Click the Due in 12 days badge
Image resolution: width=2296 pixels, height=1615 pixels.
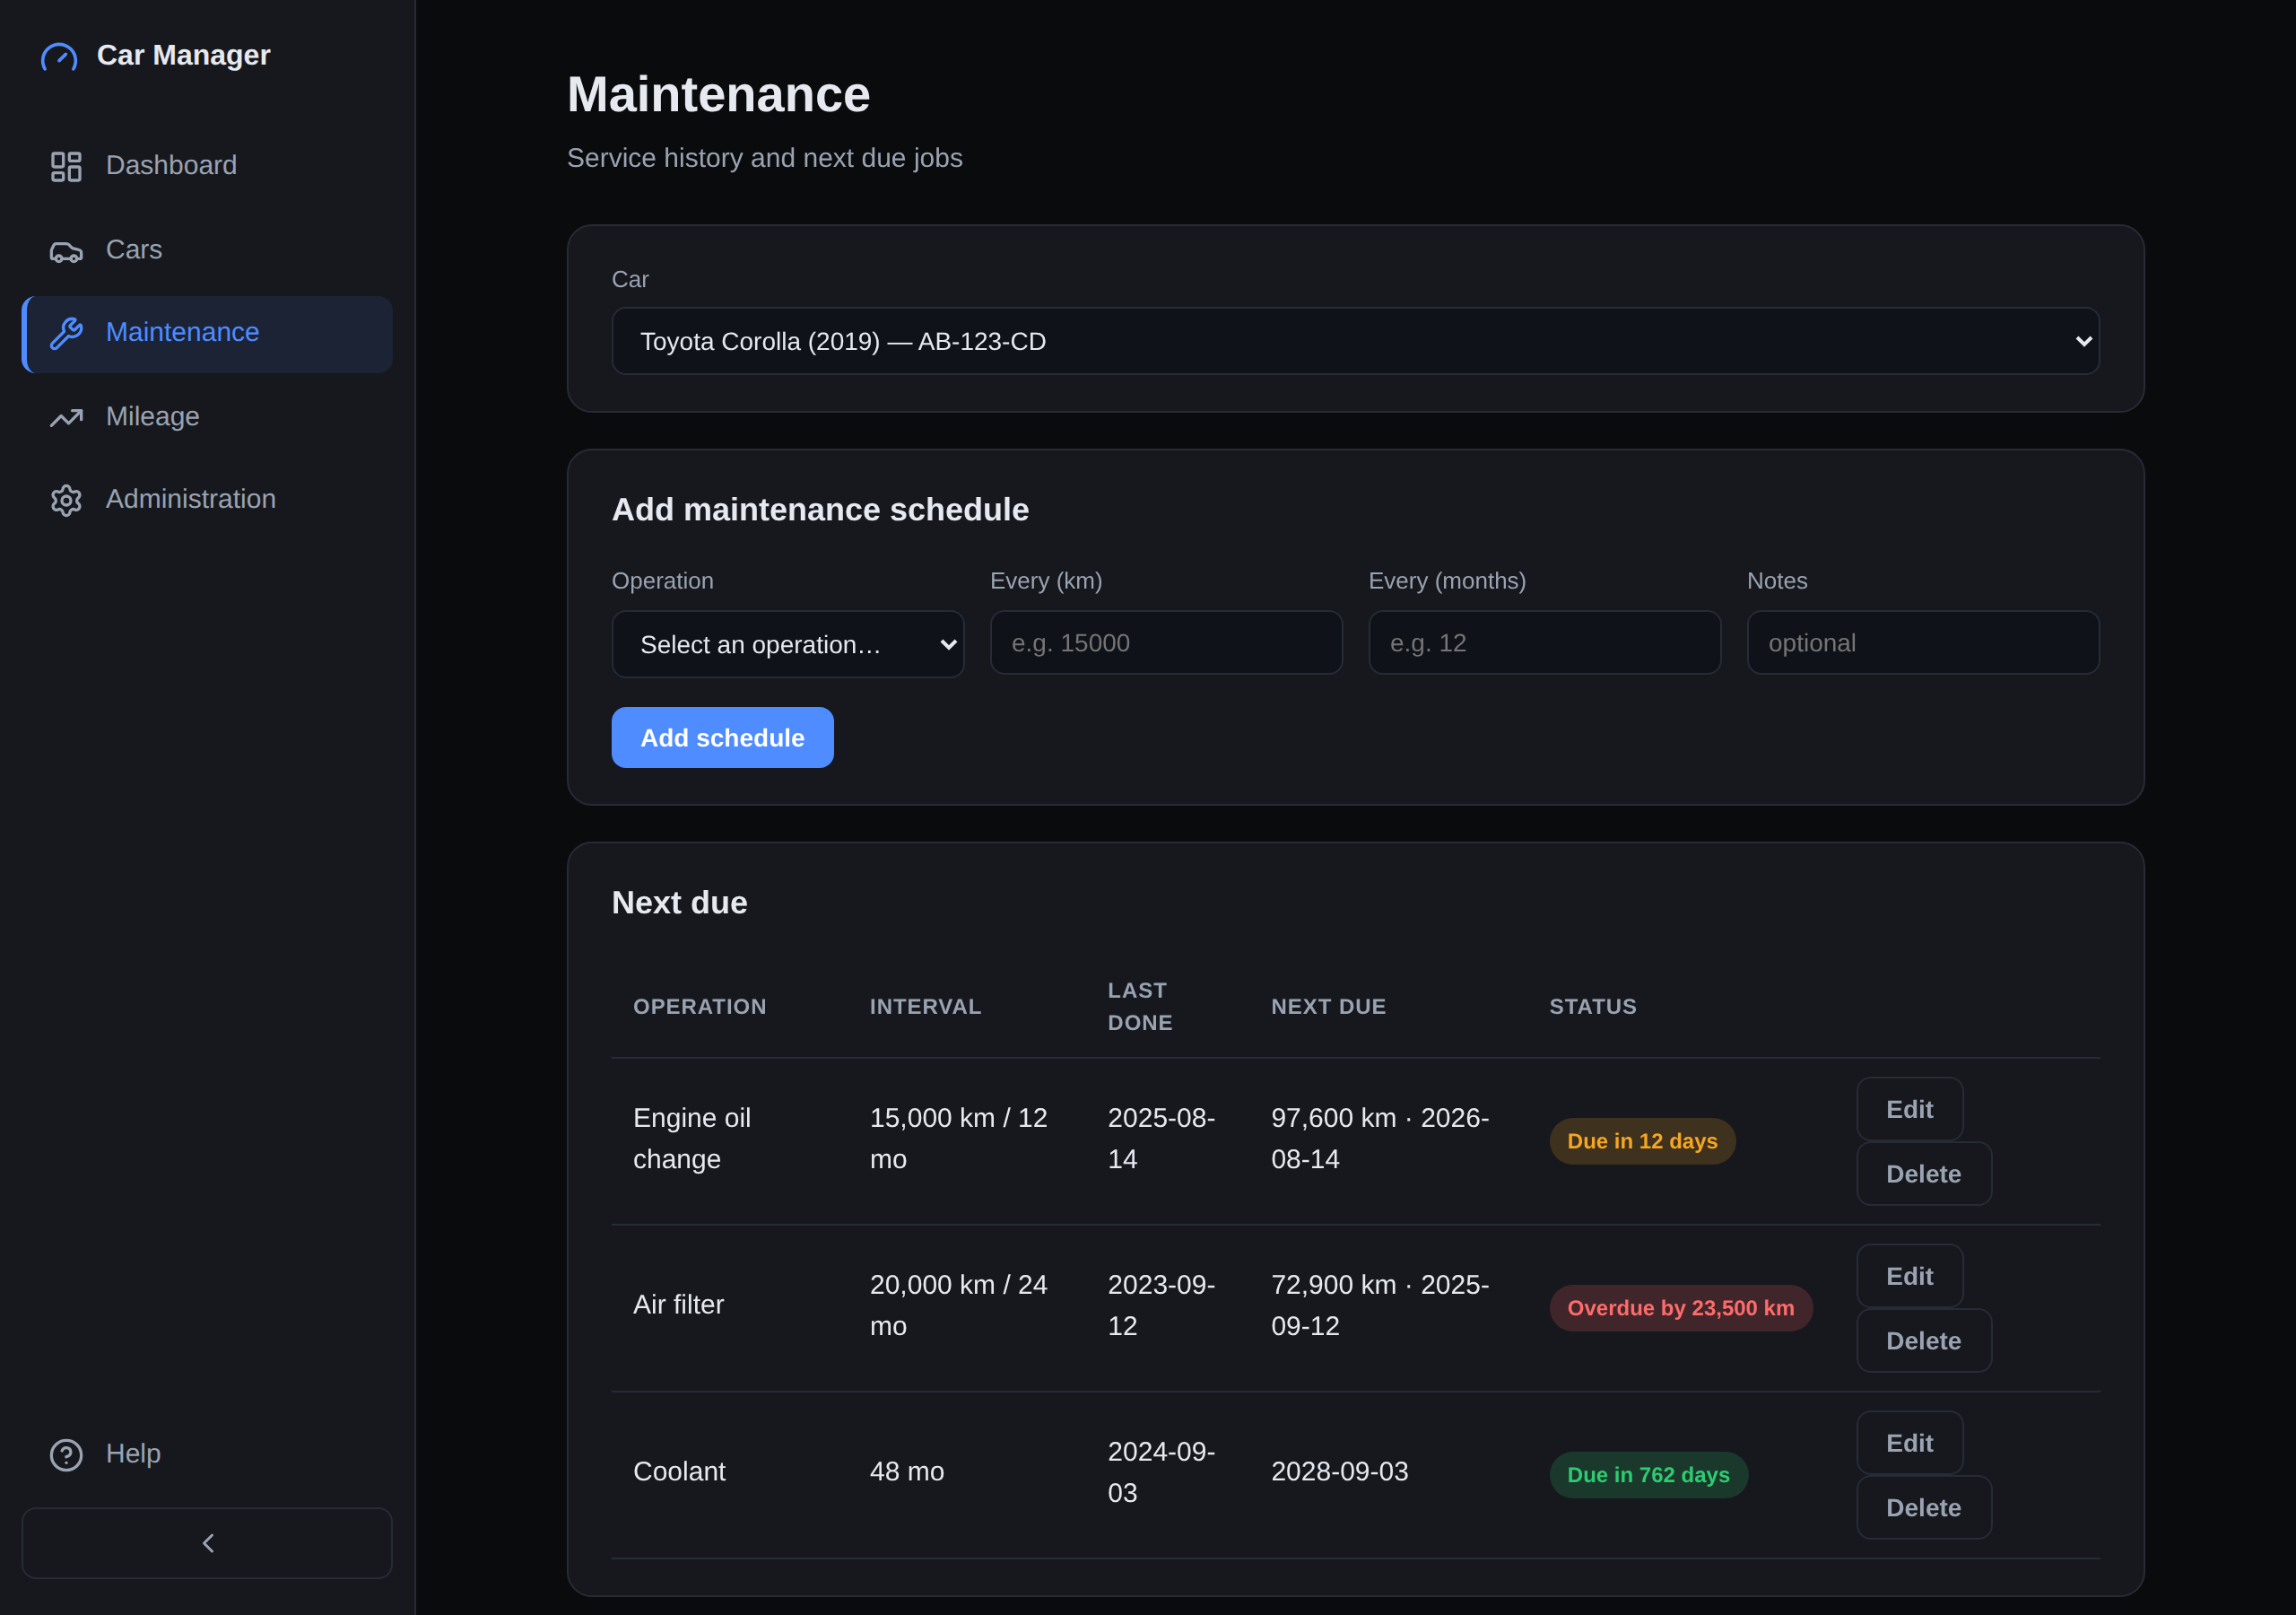click(1642, 1140)
